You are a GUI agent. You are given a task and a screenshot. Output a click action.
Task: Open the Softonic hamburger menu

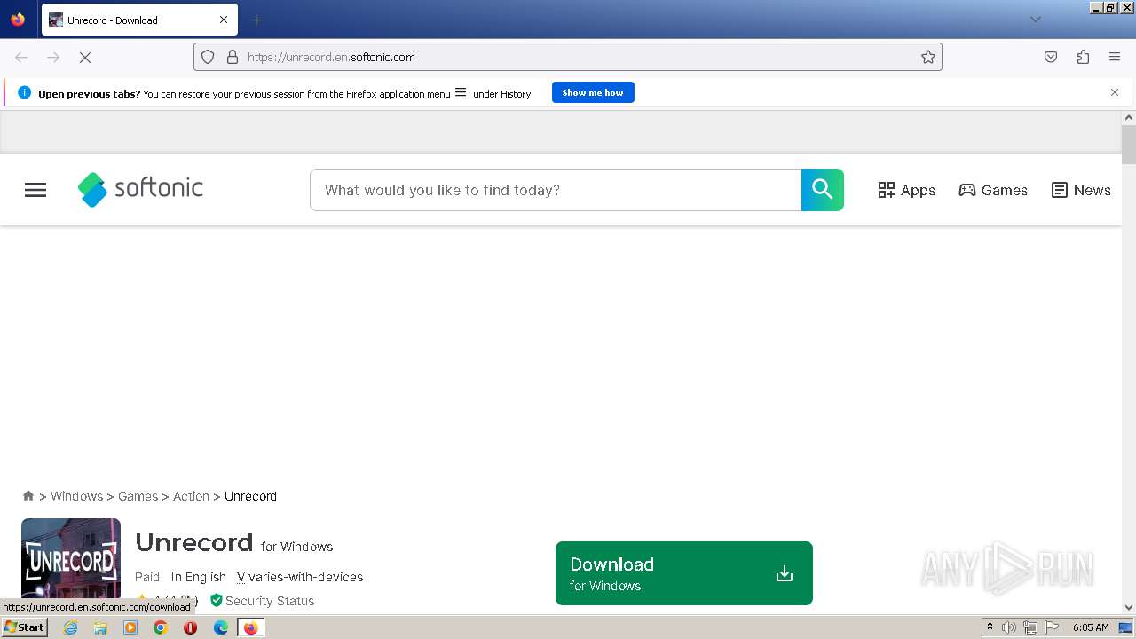pos(35,190)
